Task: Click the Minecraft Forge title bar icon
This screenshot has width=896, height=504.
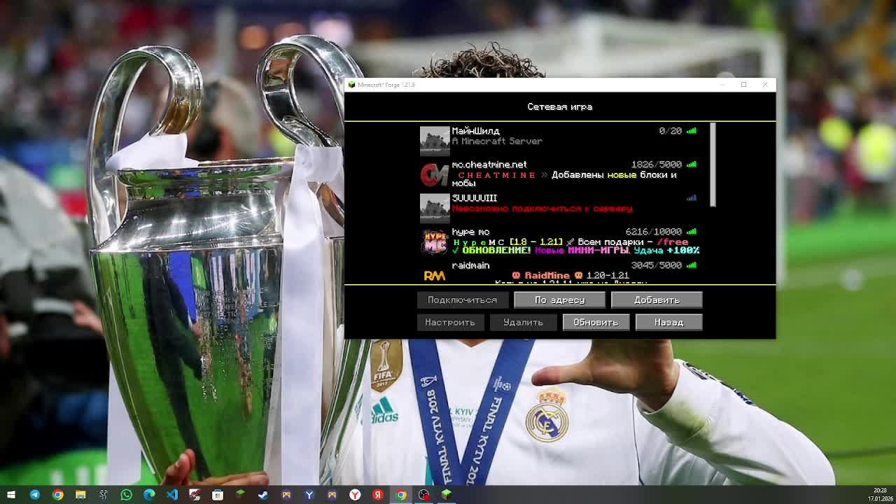Action: (351, 85)
